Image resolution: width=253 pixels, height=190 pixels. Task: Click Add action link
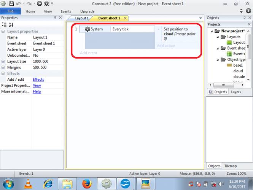(166, 46)
